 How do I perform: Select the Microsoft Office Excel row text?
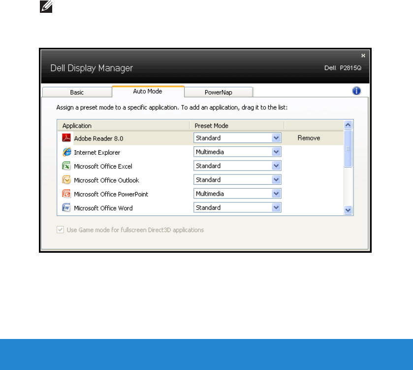click(103, 167)
